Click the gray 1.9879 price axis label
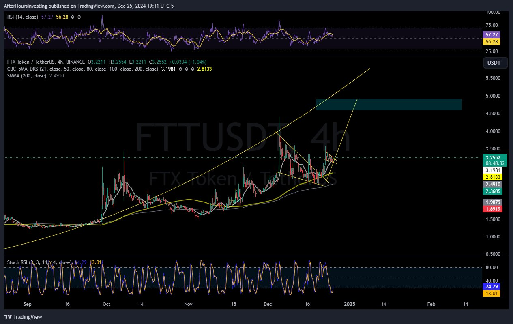 point(493,202)
